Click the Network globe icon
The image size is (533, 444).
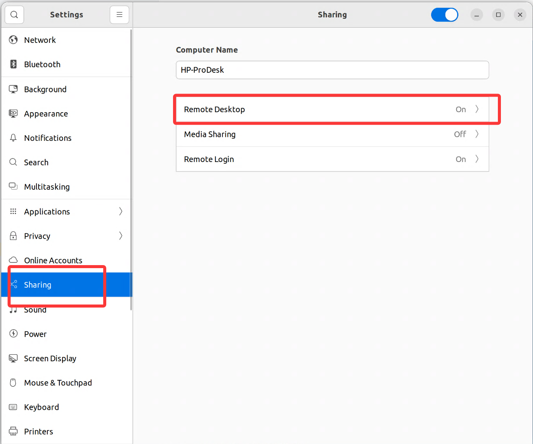click(13, 40)
